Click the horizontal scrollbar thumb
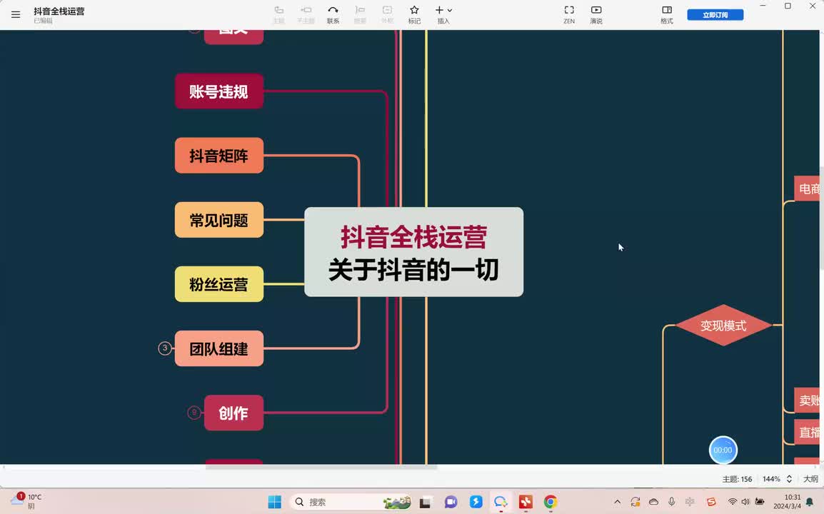Viewport: 824px width, 514px height. tap(321, 467)
